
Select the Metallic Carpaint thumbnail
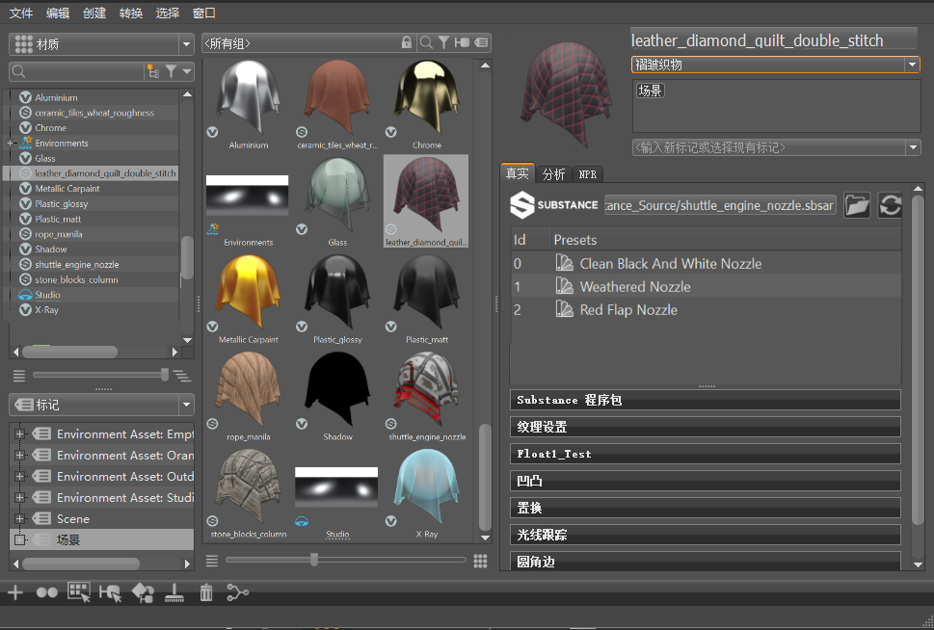(x=249, y=299)
